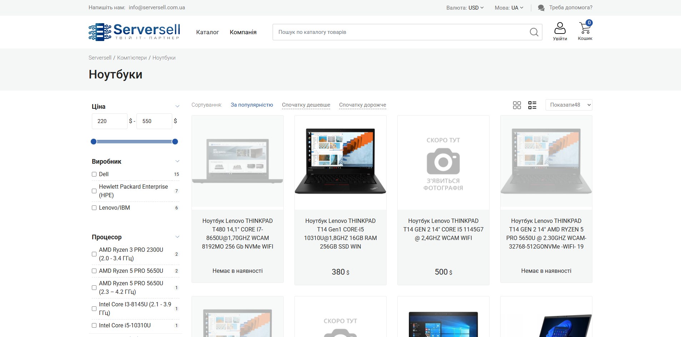This screenshot has width=681, height=337.
Task: Sort by За популярністю
Action: click(252, 105)
